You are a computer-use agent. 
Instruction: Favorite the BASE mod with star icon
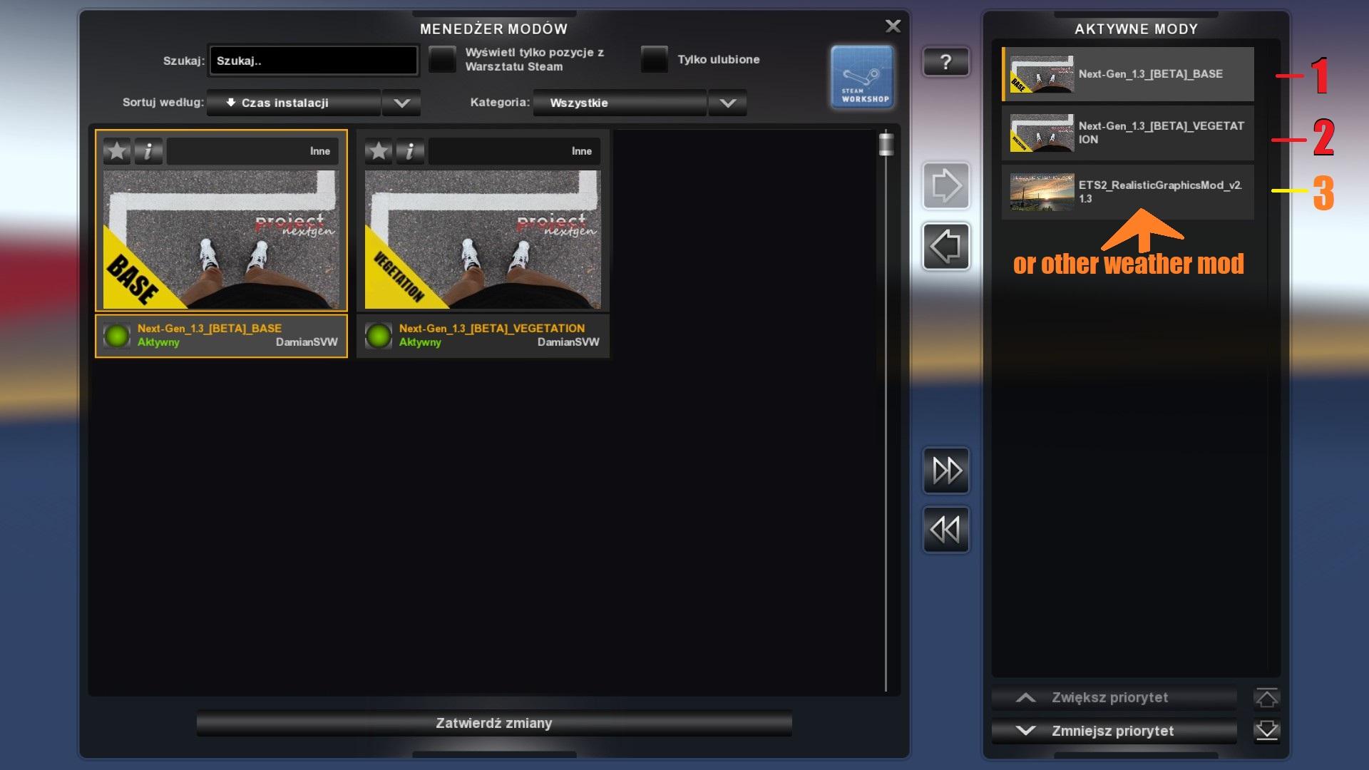(117, 151)
